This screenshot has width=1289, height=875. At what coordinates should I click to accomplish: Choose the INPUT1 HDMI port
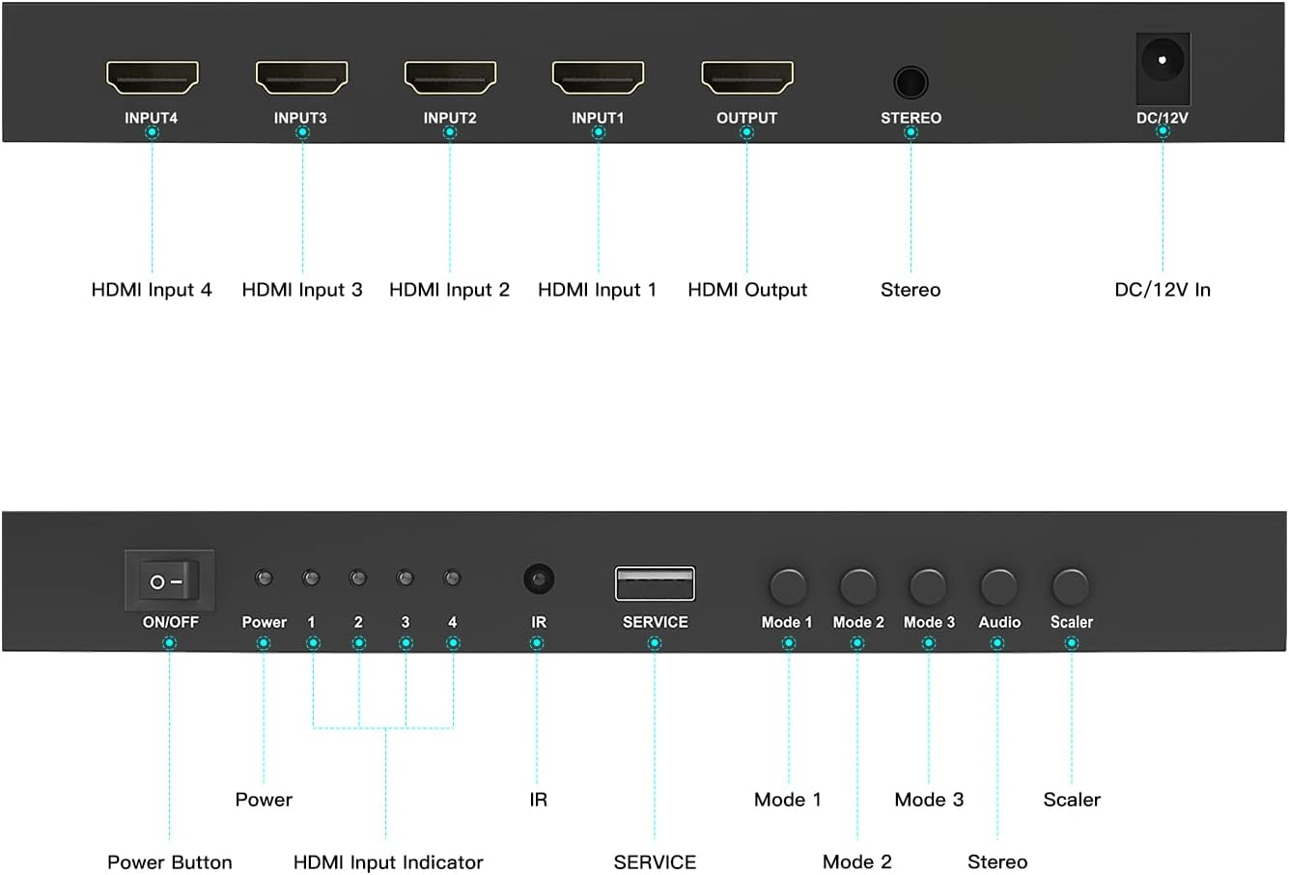(598, 77)
